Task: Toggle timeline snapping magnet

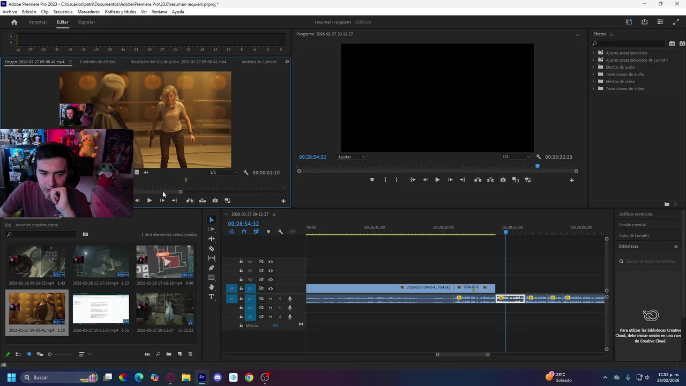Action: coord(244,232)
